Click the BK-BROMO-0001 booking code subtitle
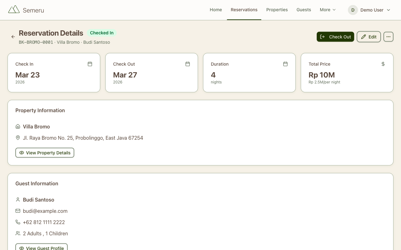This screenshot has height=250, width=401. pyautogui.click(x=36, y=42)
